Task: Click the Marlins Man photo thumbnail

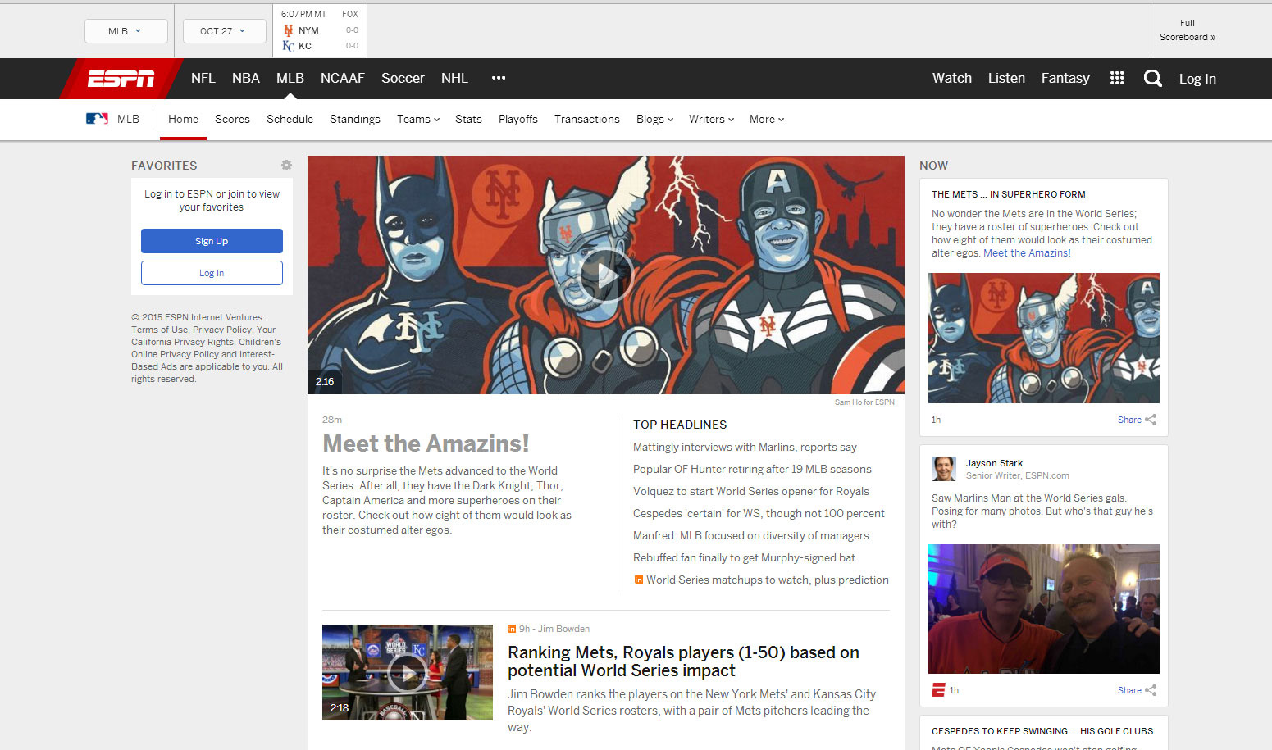Action: click(x=1044, y=609)
